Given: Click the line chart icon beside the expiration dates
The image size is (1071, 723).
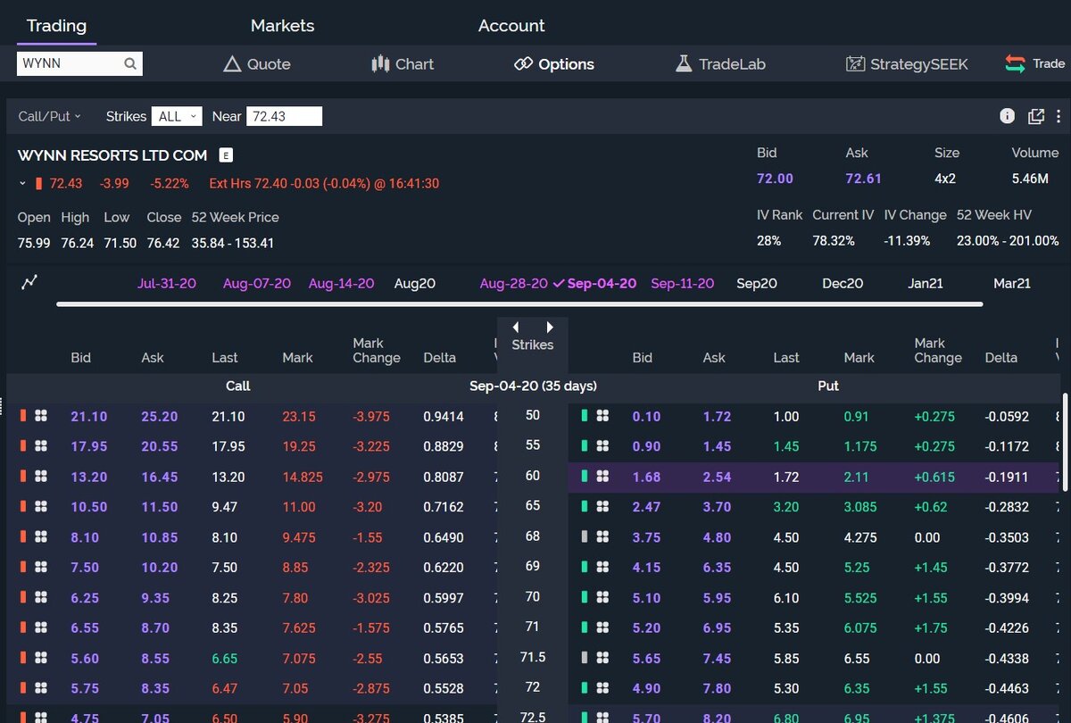Looking at the screenshot, I should pos(29,283).
